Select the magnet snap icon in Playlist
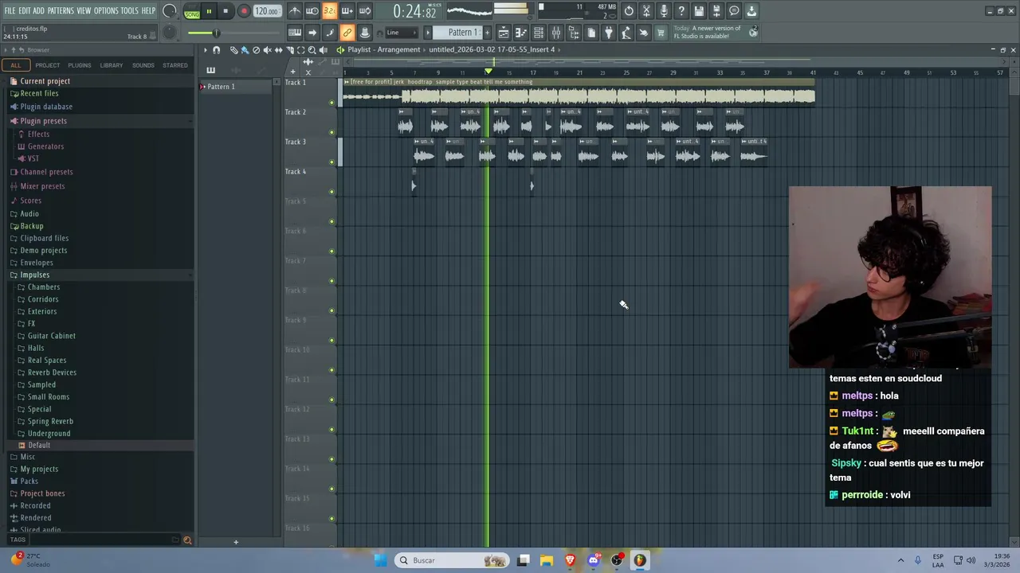This screenshot has width=1020, height=573. point(216,49)
